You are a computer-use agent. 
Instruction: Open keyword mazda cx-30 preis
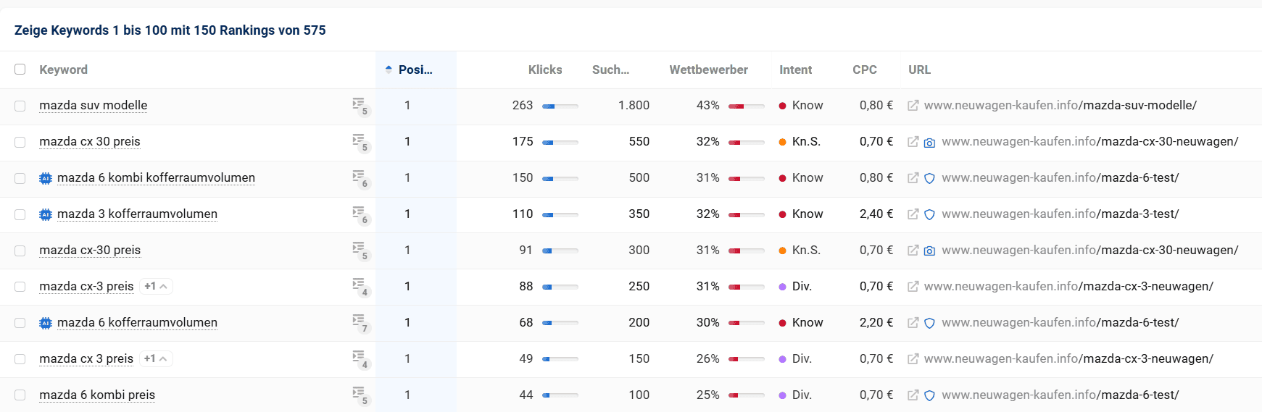click(90, 251)
